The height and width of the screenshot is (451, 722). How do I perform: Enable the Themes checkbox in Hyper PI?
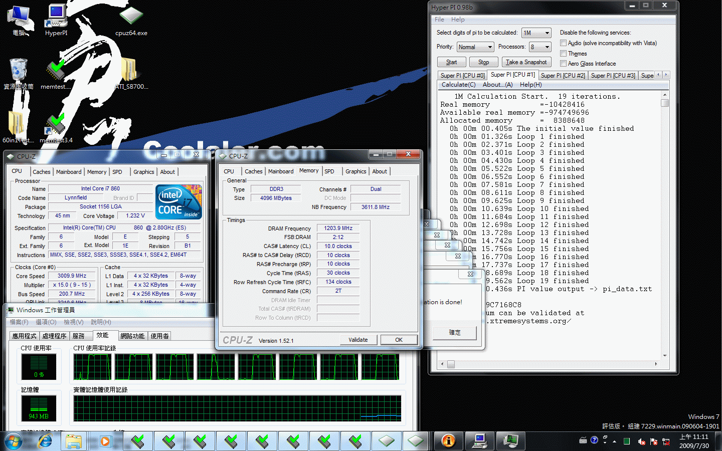coord(564,54)
